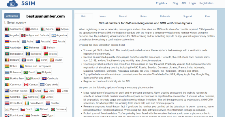Pick the Bosnia and Herzegovina flag icon
The height and width of the screenshot is (117, 225).
(22, 66)
